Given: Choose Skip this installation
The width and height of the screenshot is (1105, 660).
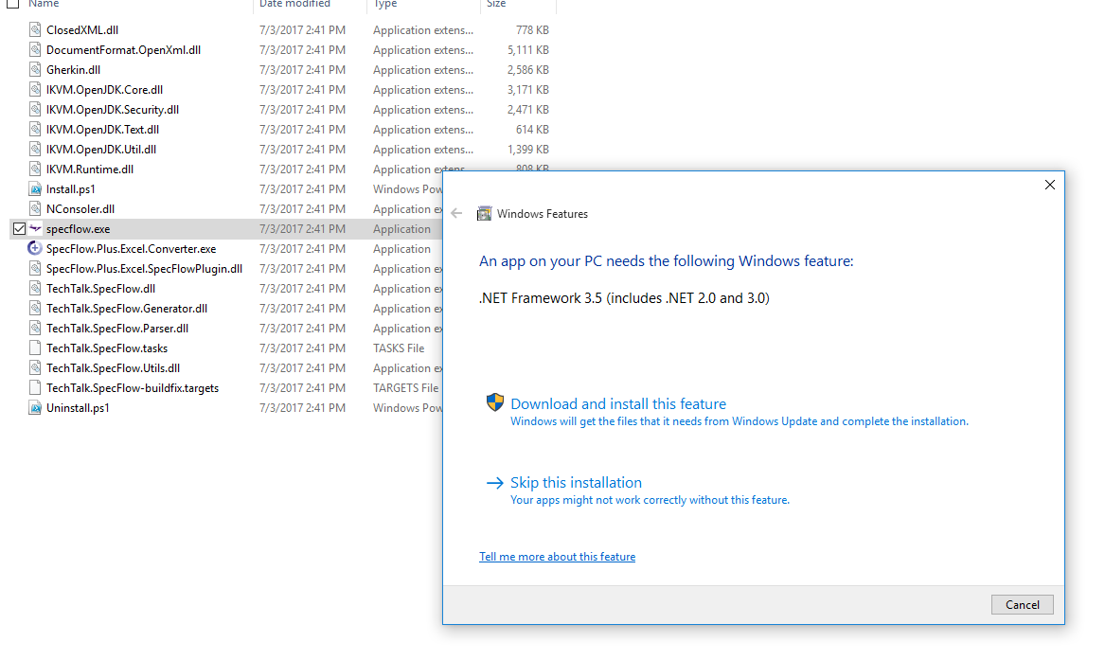Looking at the screenshot, I should tap(576, 482).
